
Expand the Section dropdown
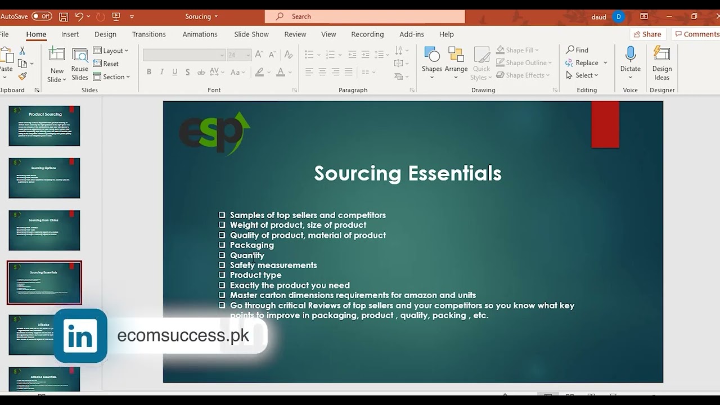[112, 76]
